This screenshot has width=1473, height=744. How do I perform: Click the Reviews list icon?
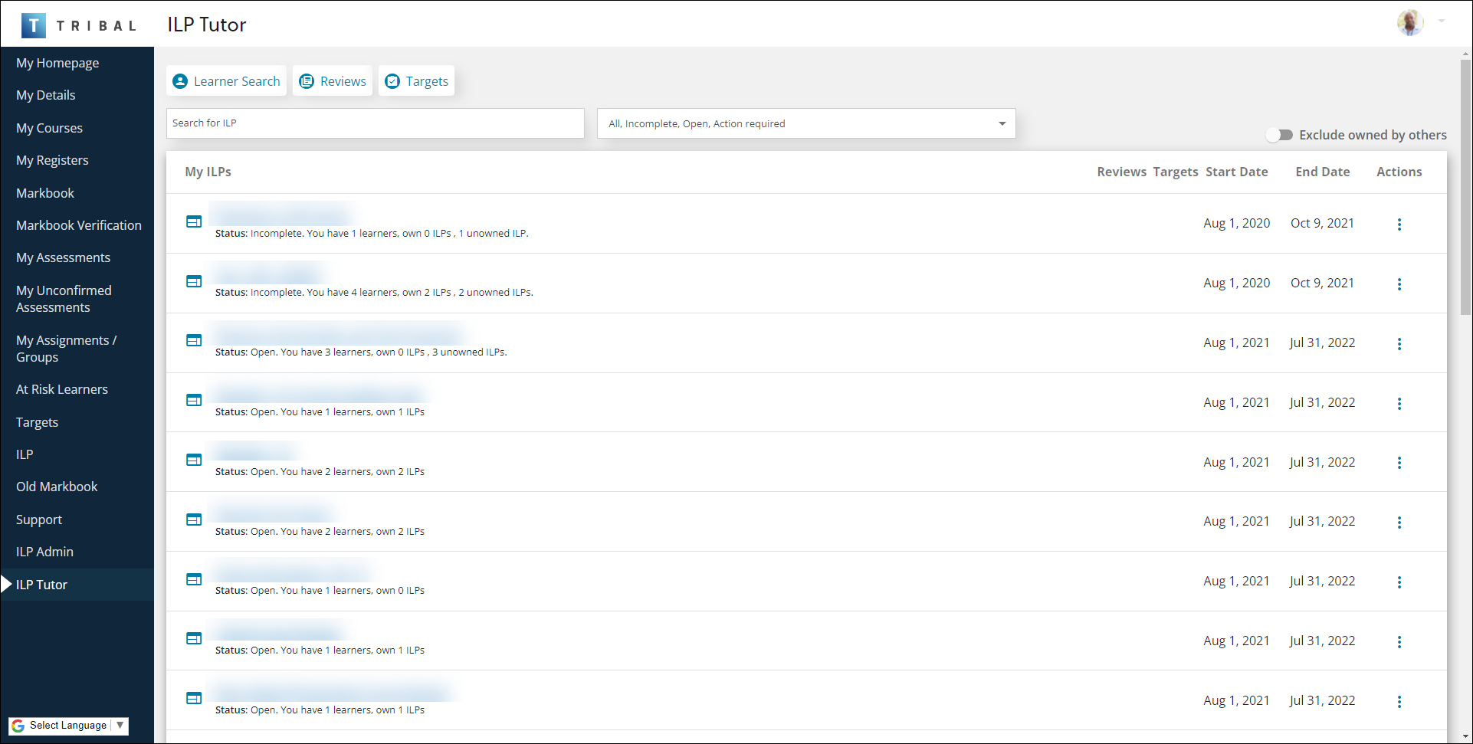pyautogui.click(x=307, y=81)
